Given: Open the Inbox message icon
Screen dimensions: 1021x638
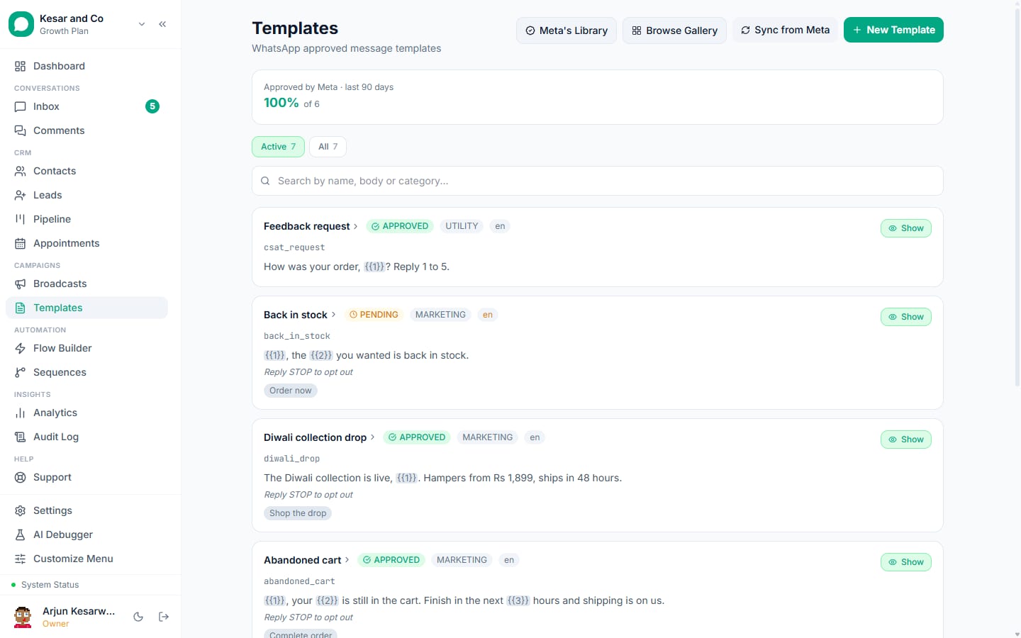Looking at the screenshot, I should [20, 106].
